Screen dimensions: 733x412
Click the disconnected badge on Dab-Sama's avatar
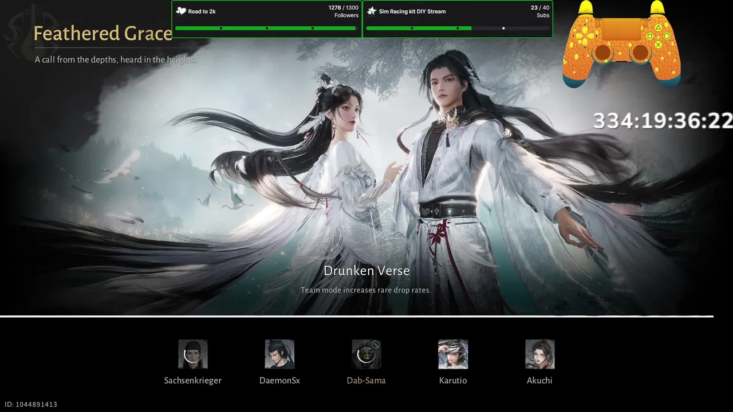376,344
